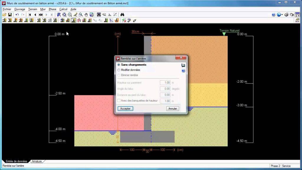302x170 pixels.
Task: Open the Terrain menu
Action: (x=32, y=9)
